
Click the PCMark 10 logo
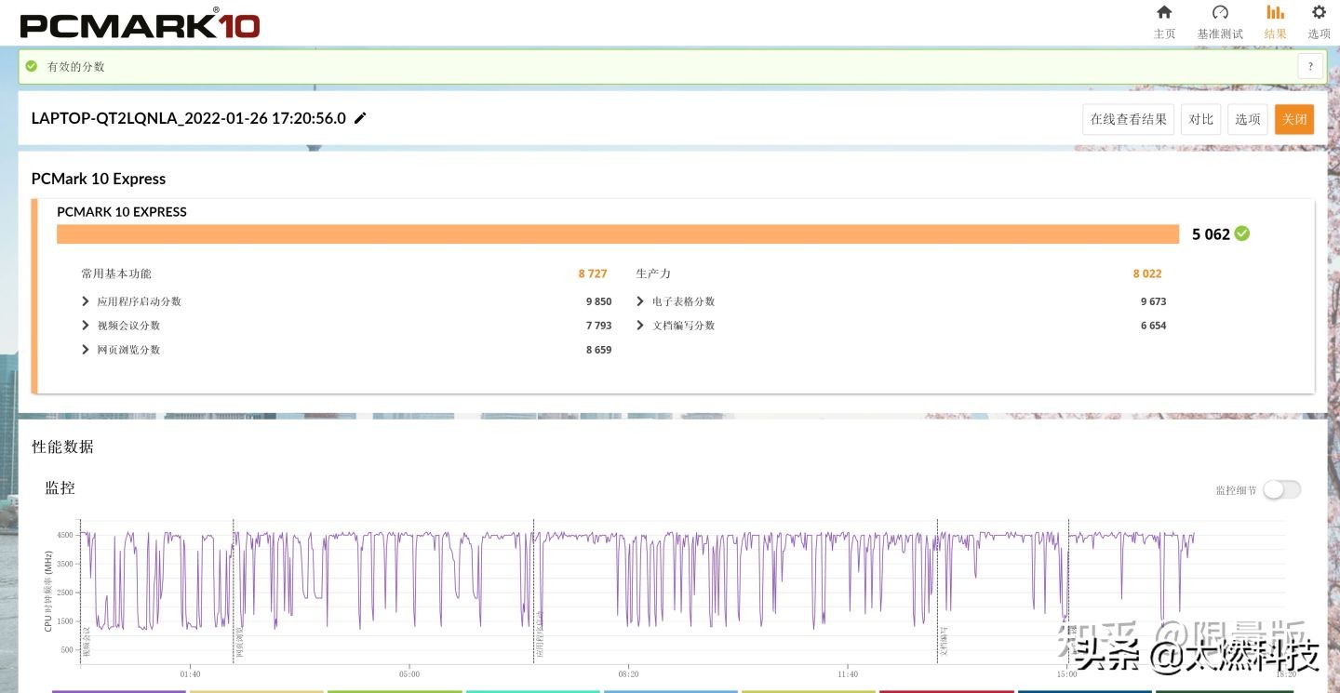click(x=140, y=23)
